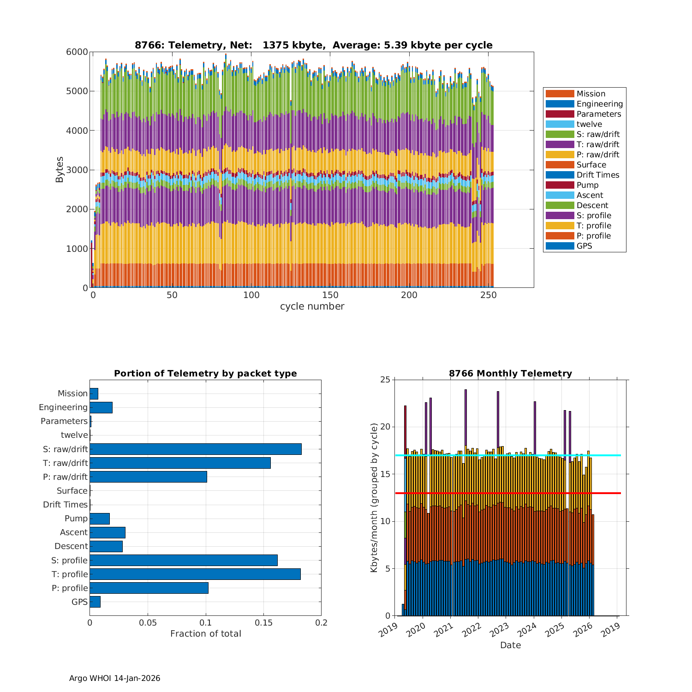Click the 'Argo WHOI 14-Jan-2026' footer text
The width and height of the screenshot is (692, 692).
114,678
